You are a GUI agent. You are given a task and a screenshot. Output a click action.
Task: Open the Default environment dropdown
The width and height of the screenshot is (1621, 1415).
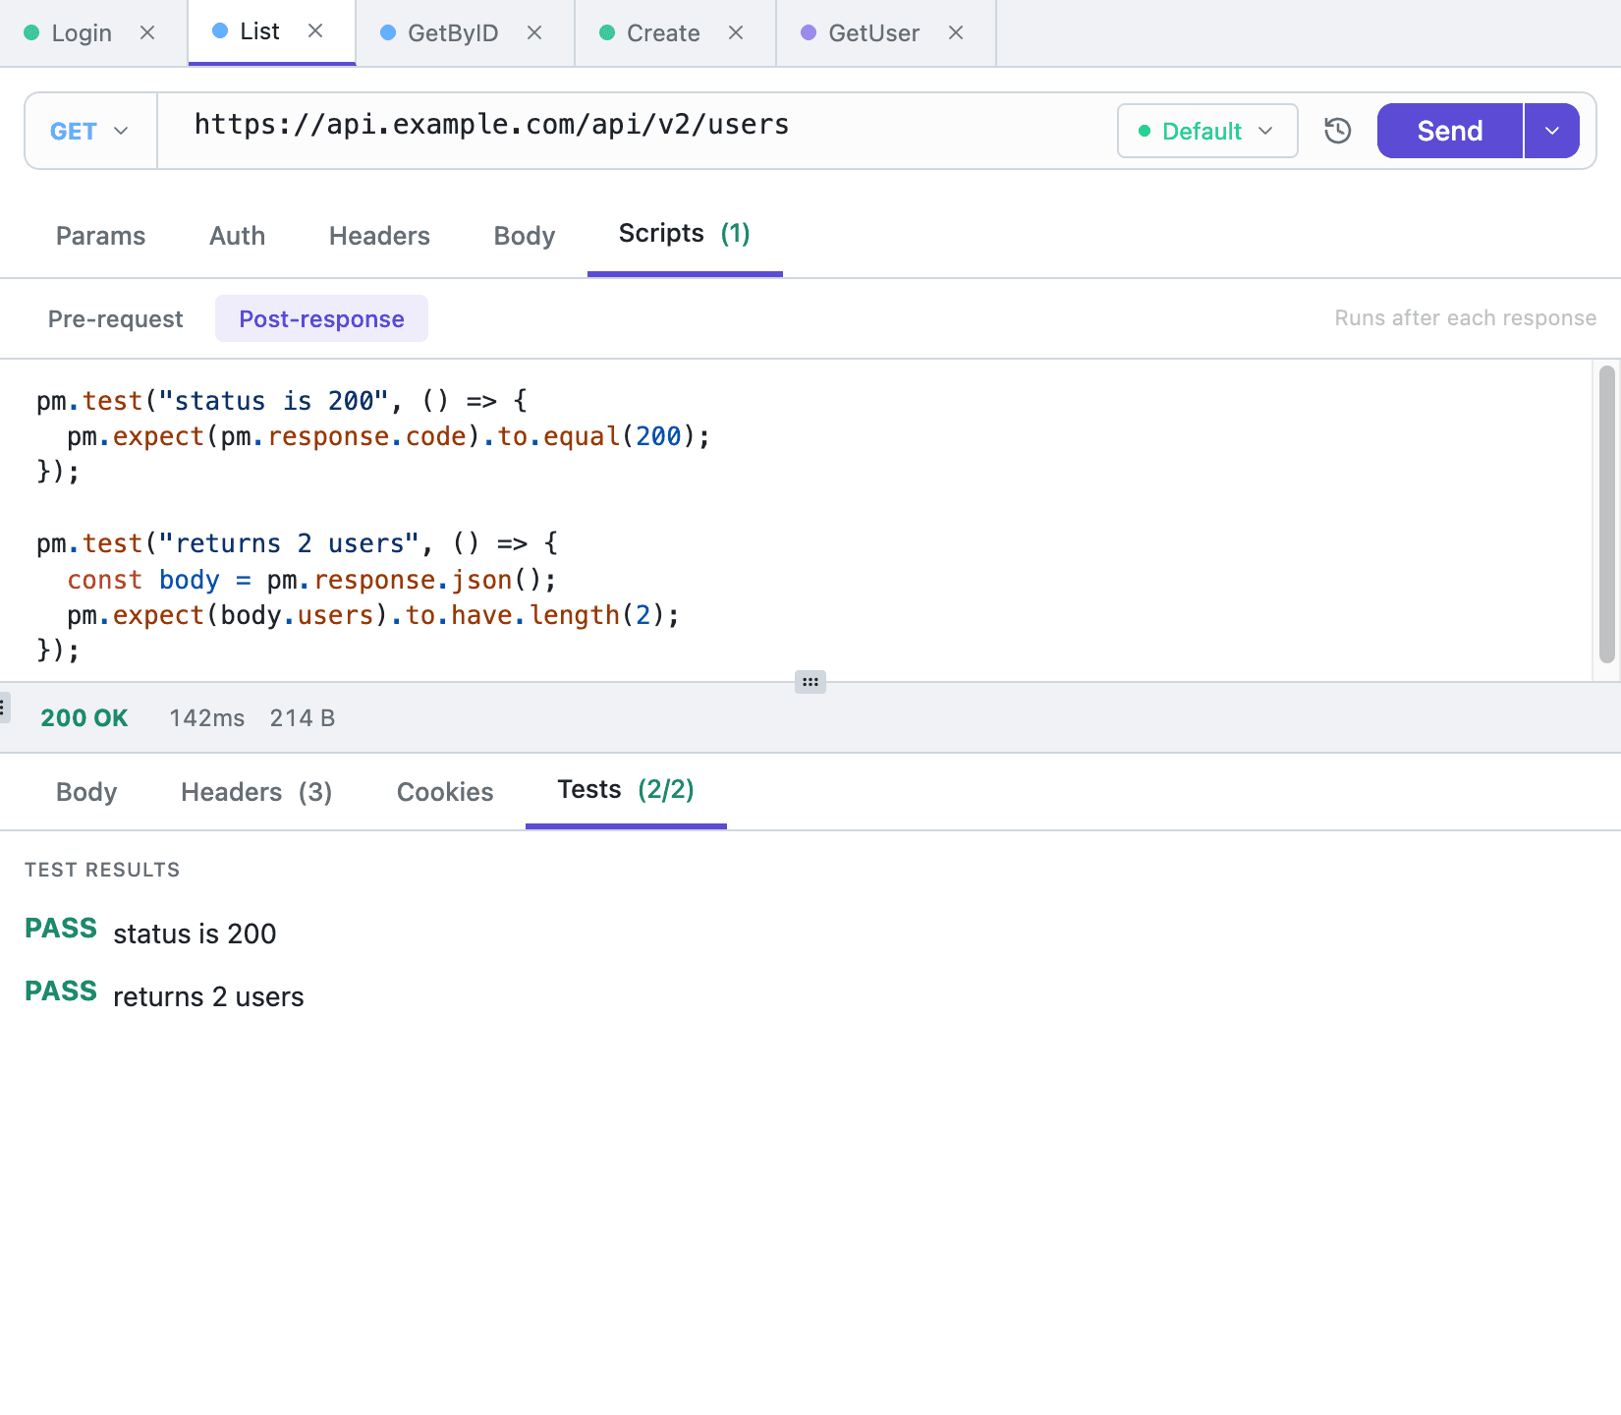[1207, 131]
